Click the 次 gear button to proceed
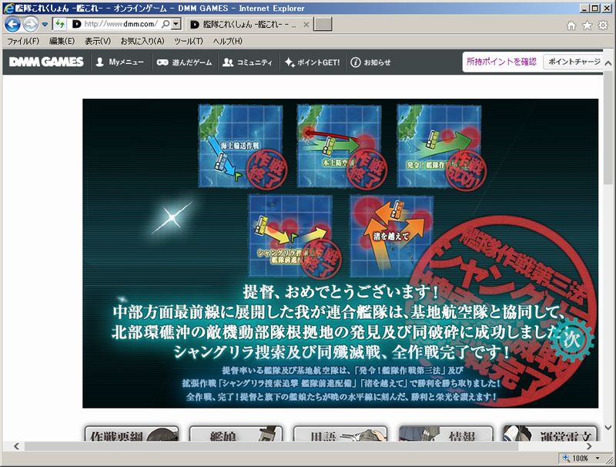The image size is (616, 467). (571, 341)
